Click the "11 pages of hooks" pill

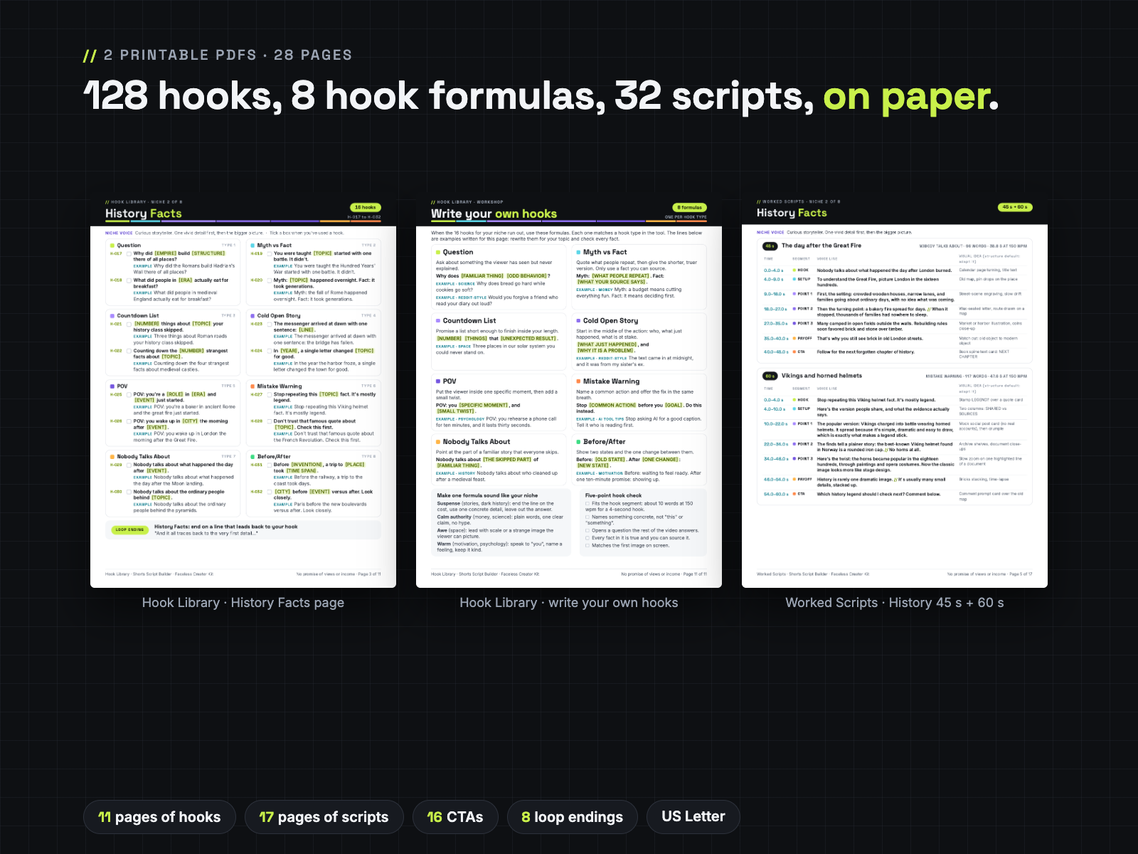click(159, 817)
